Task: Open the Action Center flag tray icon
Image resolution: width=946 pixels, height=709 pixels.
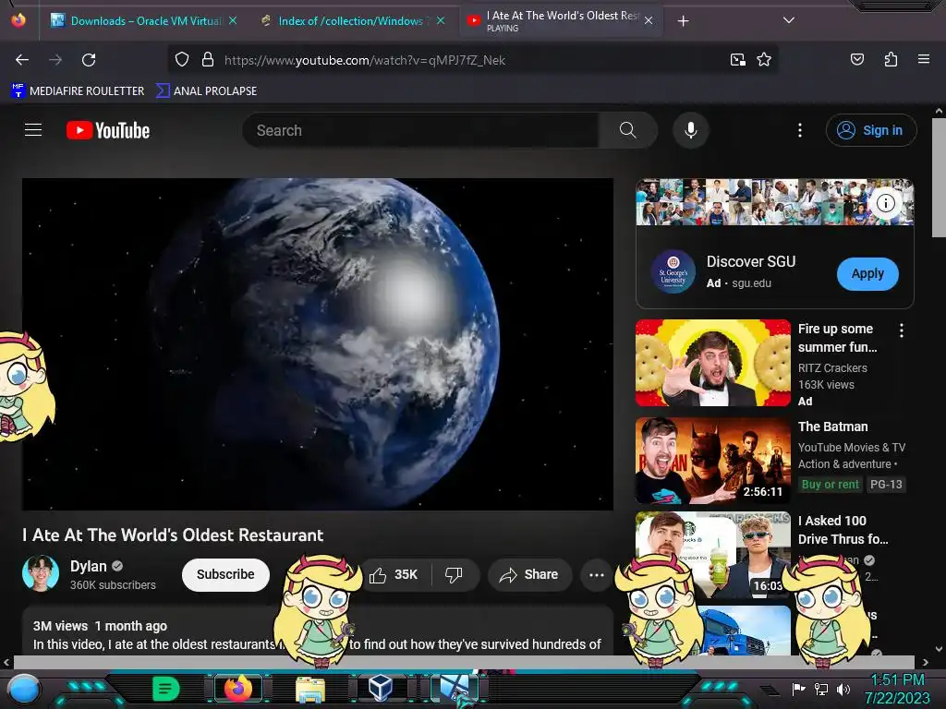Action: pyautogui.click(x=799, y=689)
